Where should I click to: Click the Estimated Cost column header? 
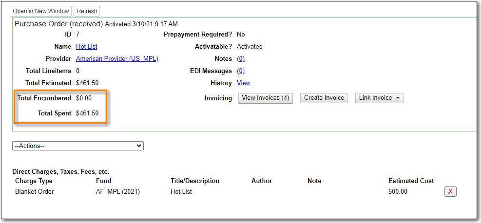click(x=411, y=181)
